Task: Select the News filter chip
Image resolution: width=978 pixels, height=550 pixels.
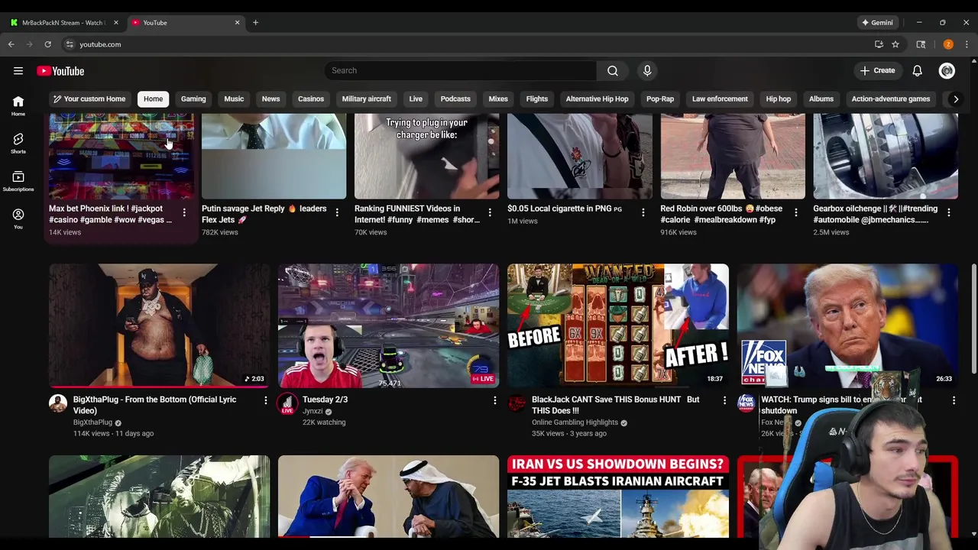Action: pos(270,99)
